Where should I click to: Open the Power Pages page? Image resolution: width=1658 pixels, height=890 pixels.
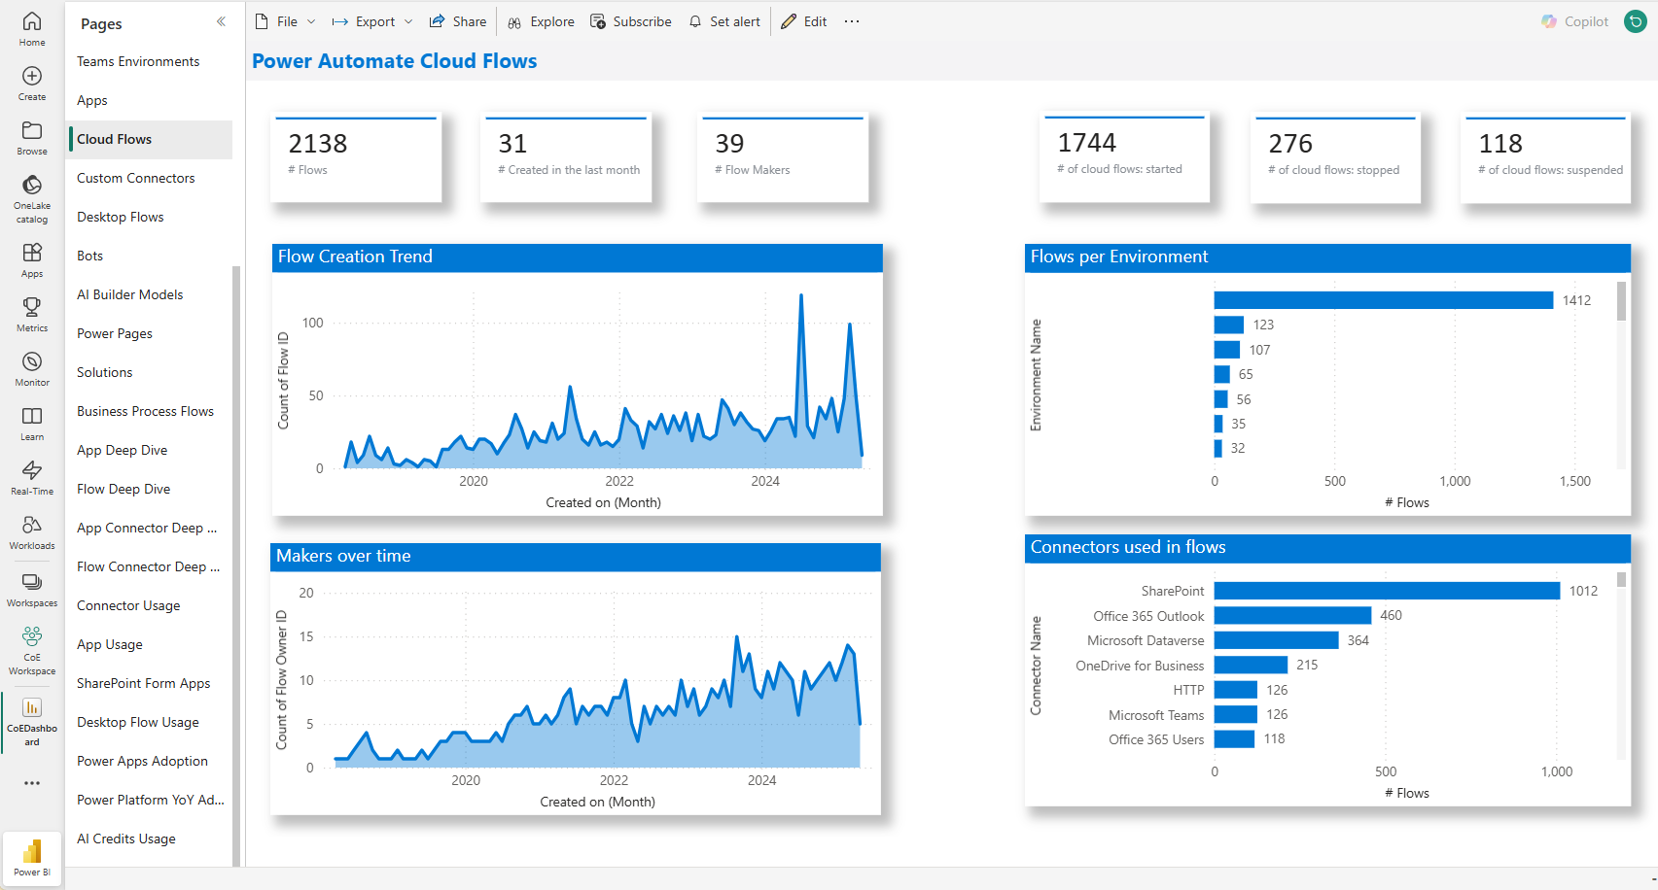click(149, 333)
